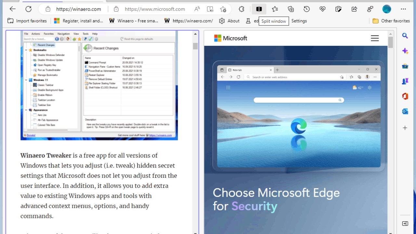Click the Winaero Tweaker screenshot image
Viewport: 416px width, 234px height.
(x=99, y=85)
